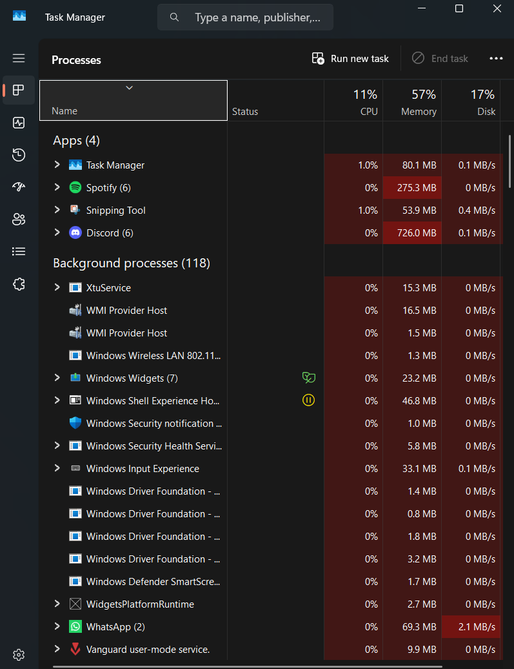Screen dimensions: 514x669
Task: Select the Processes sidebar icon
Action: coord(19,90)
